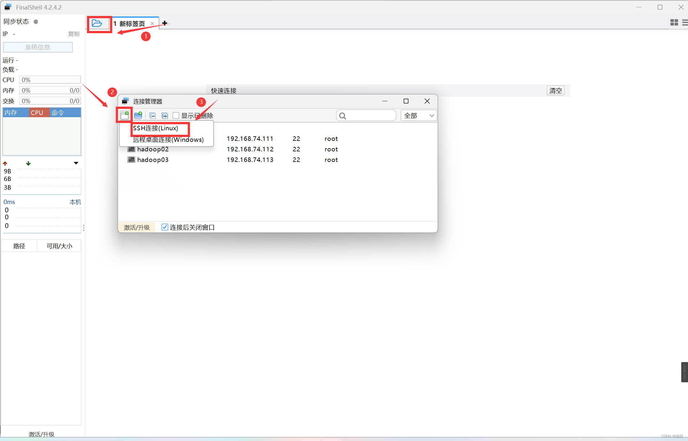The image size is (688, 441).
Task: Click the new connection icon in manager
Action: click(x=125, y=115)
